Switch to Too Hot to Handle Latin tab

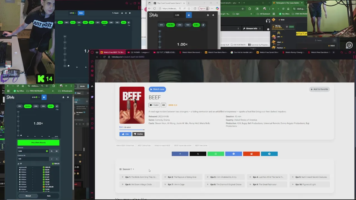pos(241,52)
